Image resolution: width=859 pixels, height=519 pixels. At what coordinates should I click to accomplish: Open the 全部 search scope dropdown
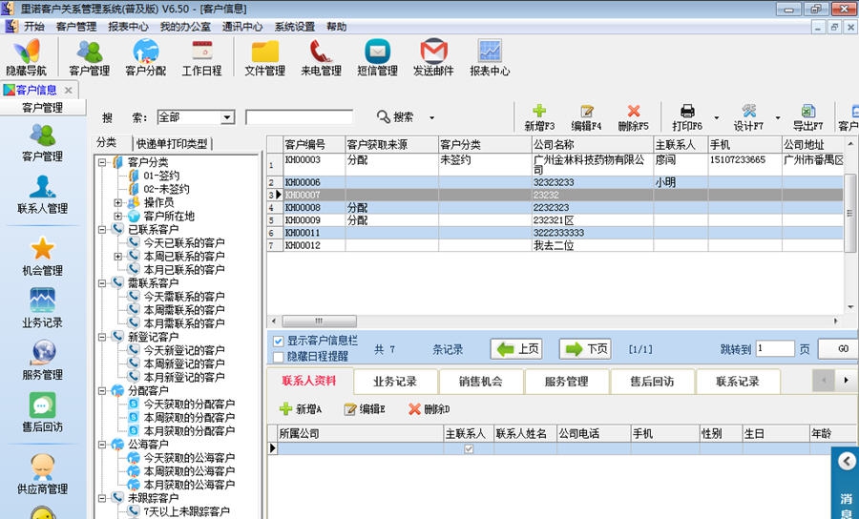tap(227, 117)
